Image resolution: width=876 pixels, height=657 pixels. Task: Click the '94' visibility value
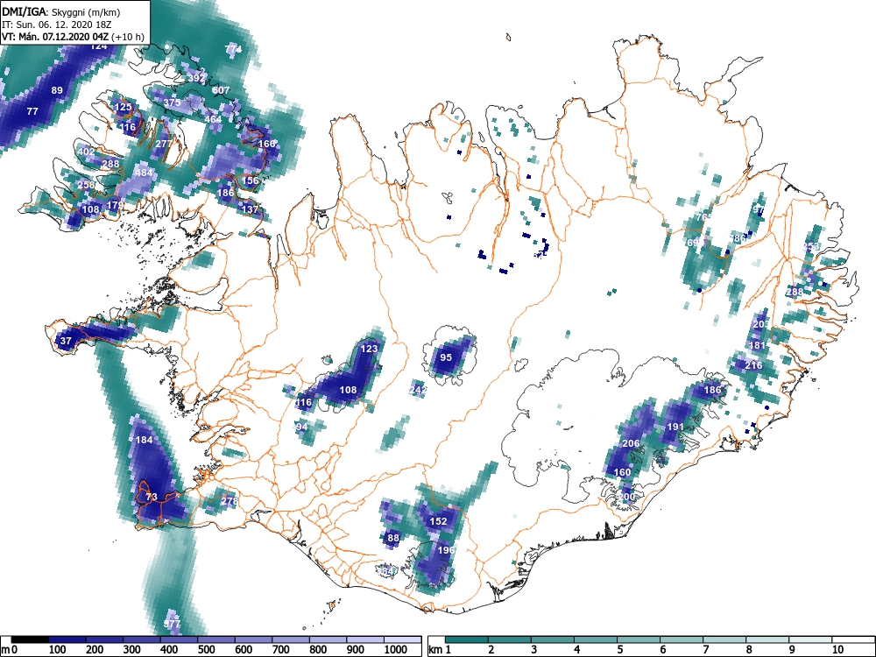click(x=301, y=427)
